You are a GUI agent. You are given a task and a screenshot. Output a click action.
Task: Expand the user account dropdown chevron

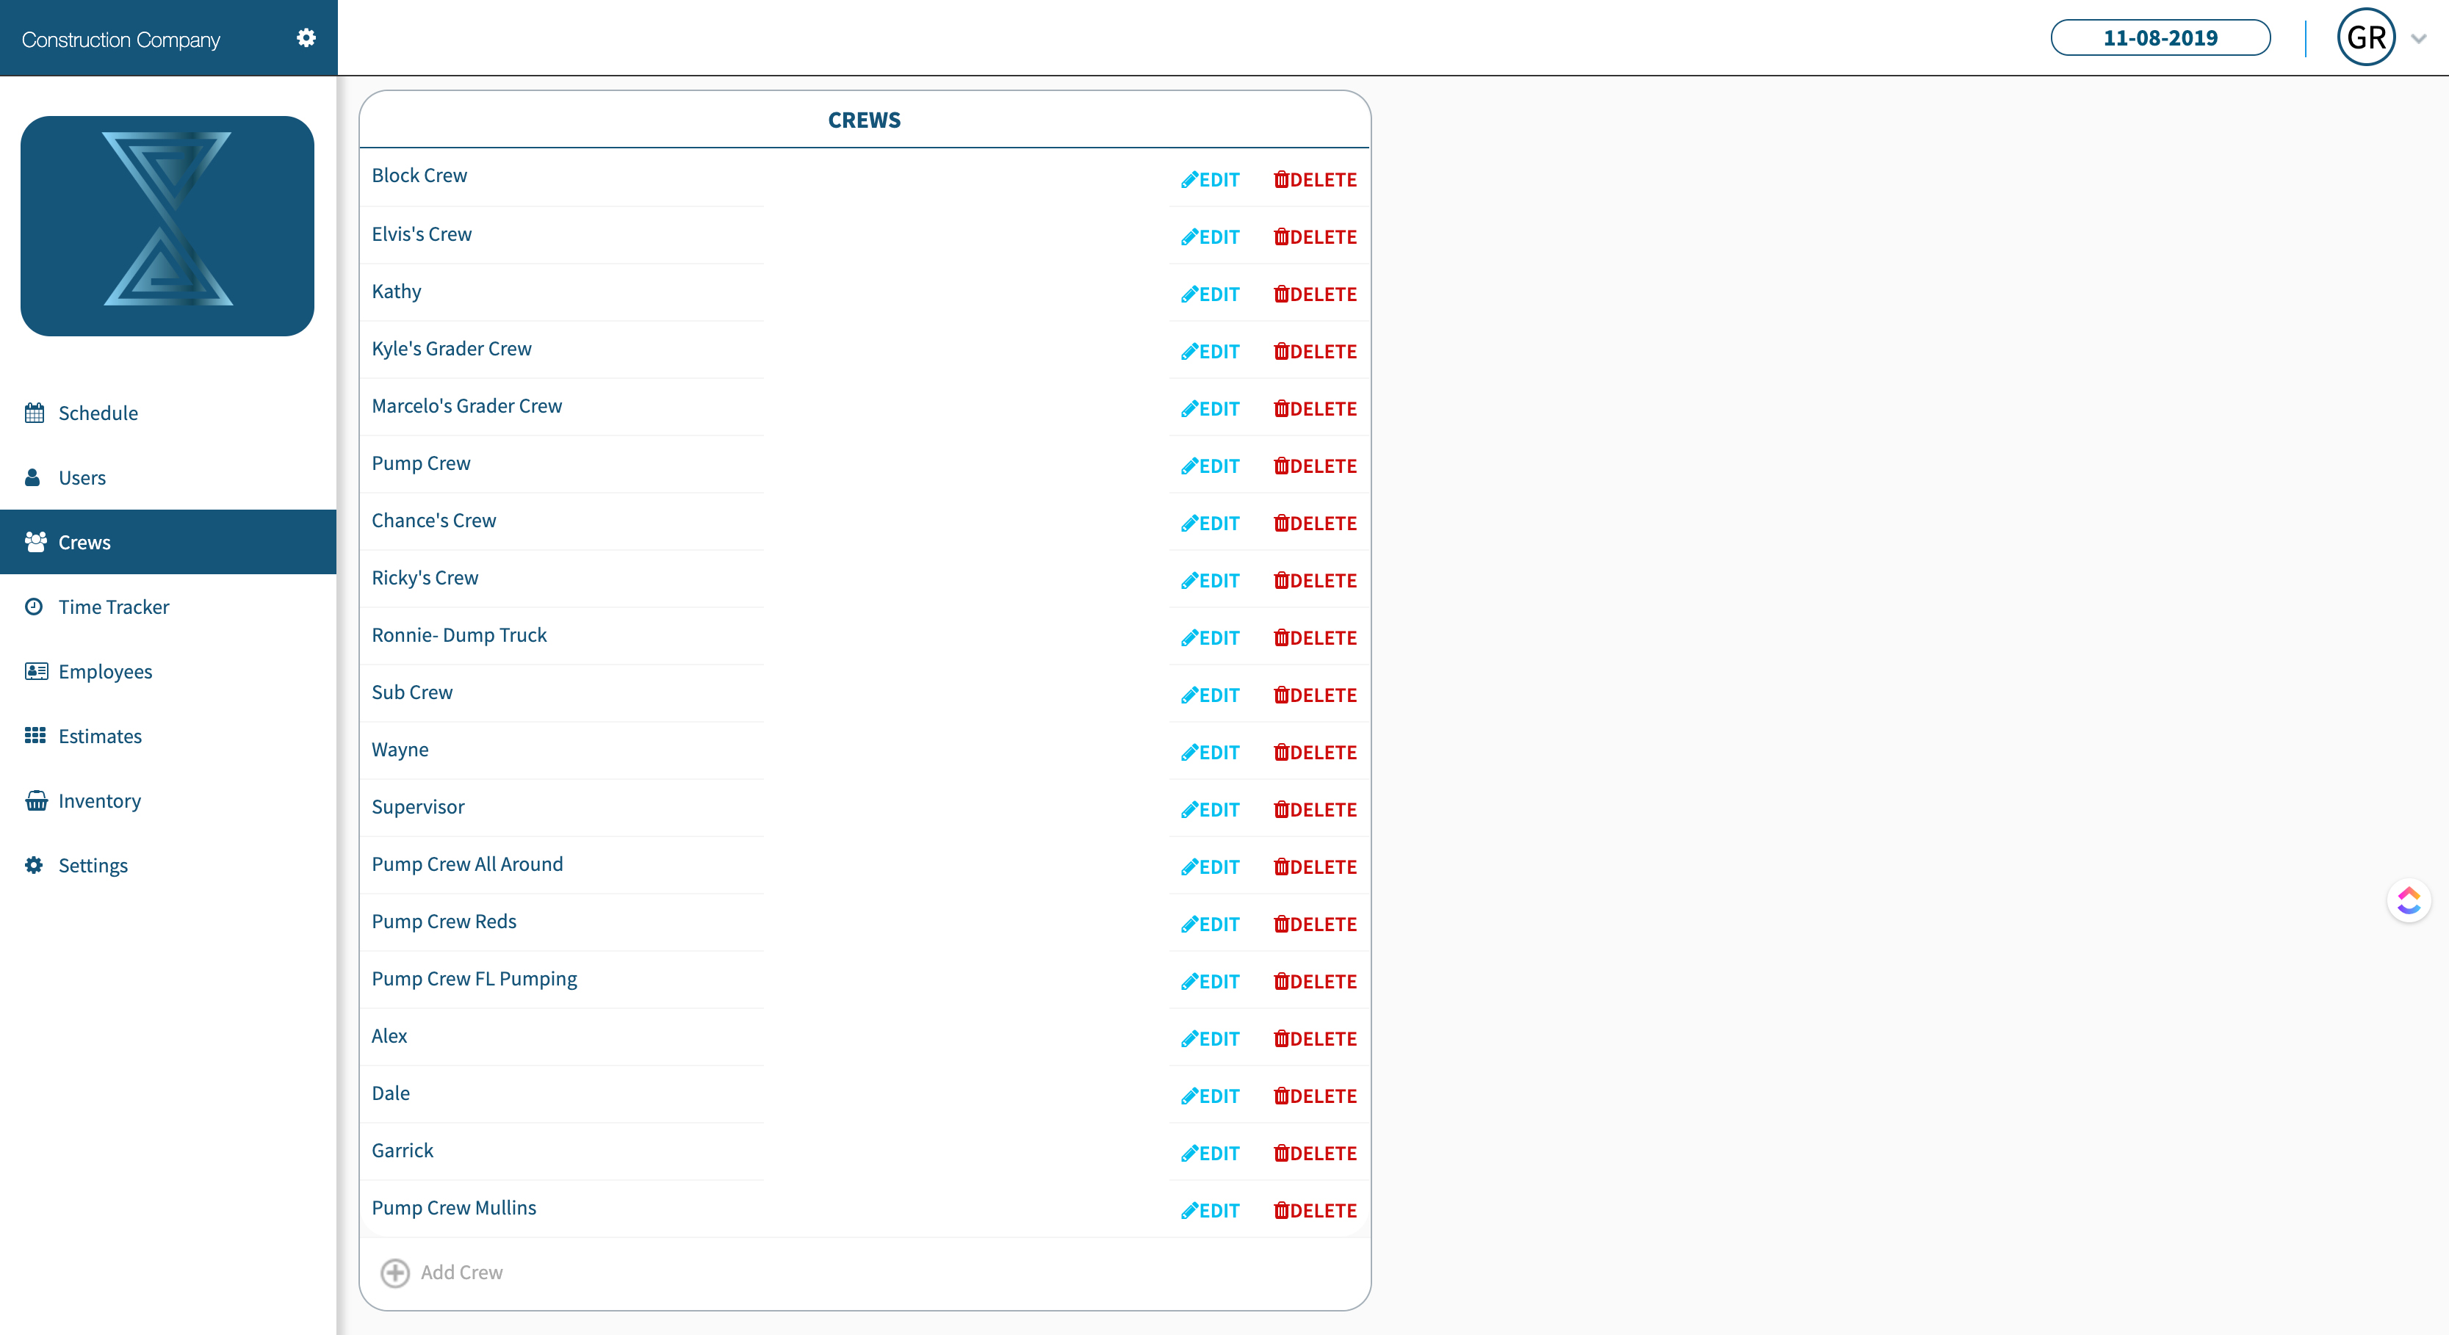coord(2419,39)
